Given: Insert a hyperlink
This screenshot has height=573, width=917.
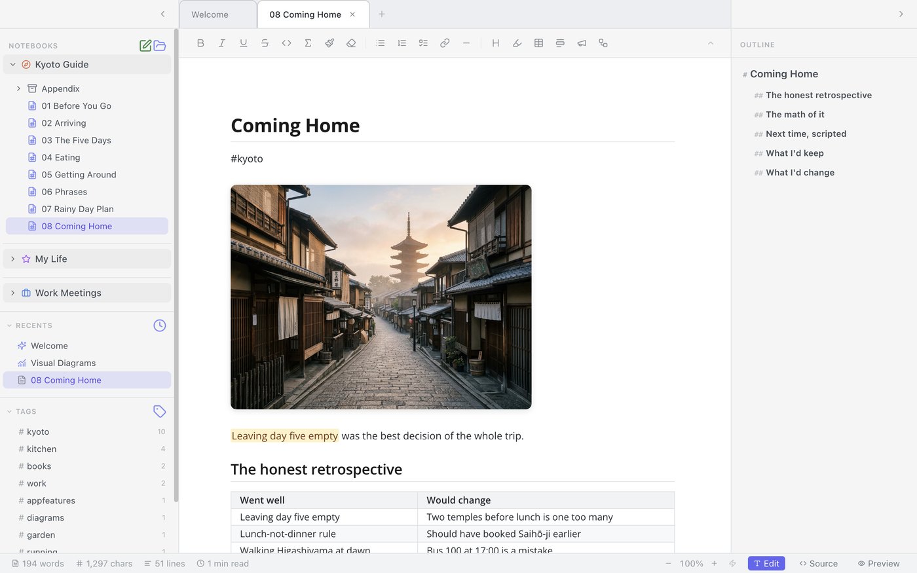Looking at the screenshot, I should click(x=445, y=43).
